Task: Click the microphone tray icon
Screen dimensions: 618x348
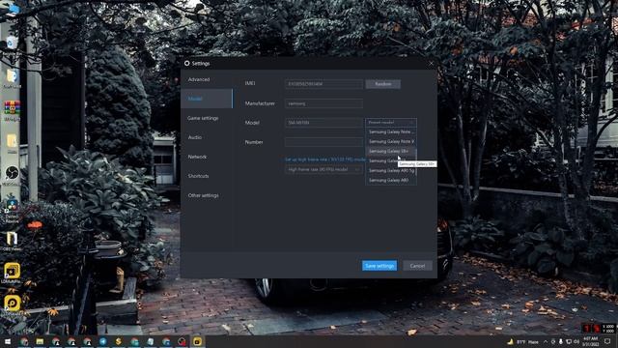Action: pyautogui.click(x=561, y=341)
